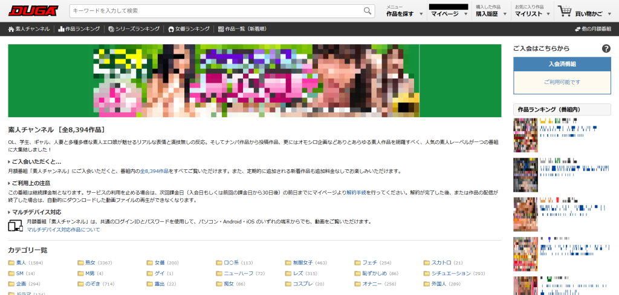The image size is (619, 295).
Task: Open 作品一覧（新着順） tab
Action: (x=242, y=29)
